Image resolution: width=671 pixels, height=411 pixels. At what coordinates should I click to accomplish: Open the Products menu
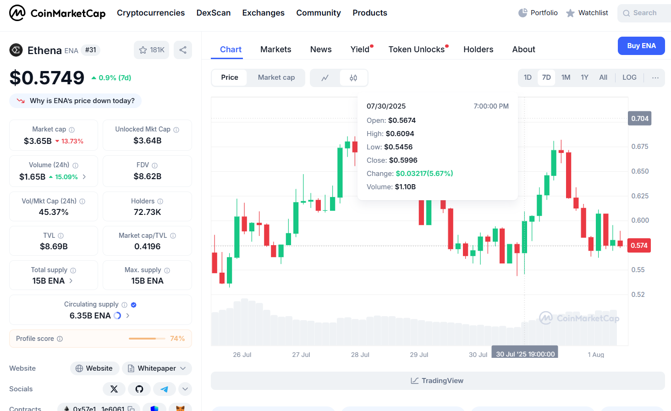coord(370,13)
